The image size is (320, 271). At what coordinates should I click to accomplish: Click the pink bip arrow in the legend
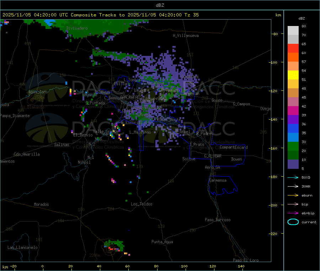click(x=293, y=204)
